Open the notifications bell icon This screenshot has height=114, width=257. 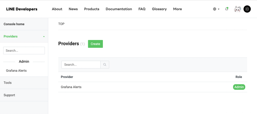pyautogui.click(x=227, y=9)
